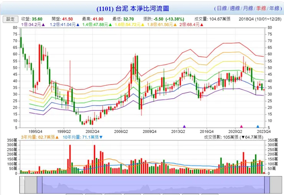
Task: Select the 季線 quarterly chart
Action: pyautogui.click(x=261, y=8)
